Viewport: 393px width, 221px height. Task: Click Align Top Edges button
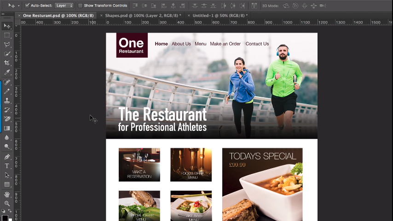tap(135, 6)
